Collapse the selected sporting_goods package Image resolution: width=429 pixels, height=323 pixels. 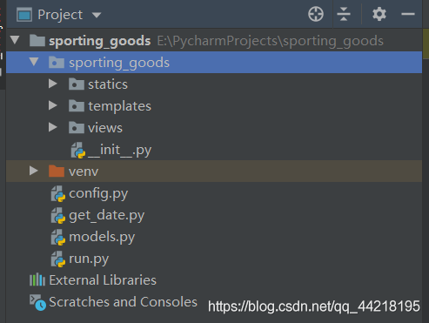tap(34, 62)
